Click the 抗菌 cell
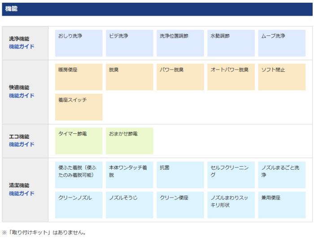 (180, 175)
